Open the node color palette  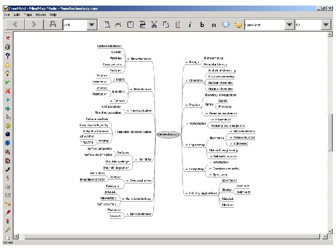click(x=238, y=25)
